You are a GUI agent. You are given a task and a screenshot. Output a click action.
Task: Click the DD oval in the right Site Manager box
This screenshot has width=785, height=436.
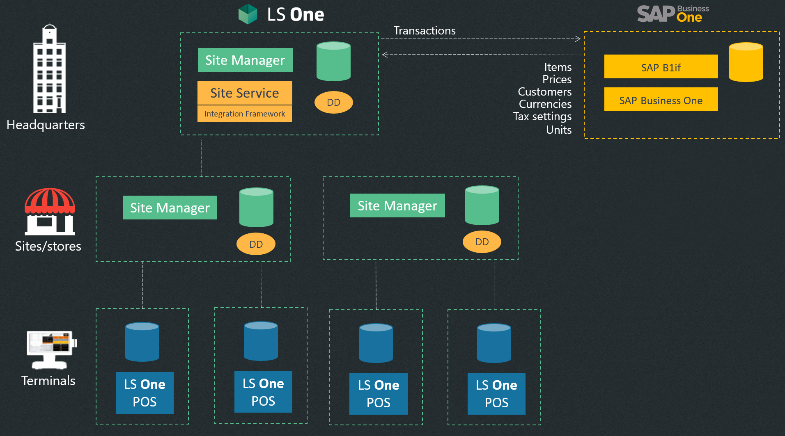pyautogui.click(x=482, y=242)
